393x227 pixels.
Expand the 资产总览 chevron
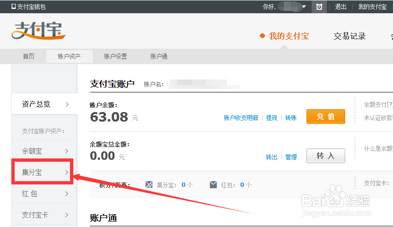click(67, 104)
